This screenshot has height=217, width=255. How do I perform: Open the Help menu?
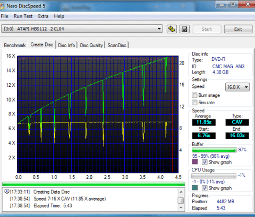pos(59,16)
